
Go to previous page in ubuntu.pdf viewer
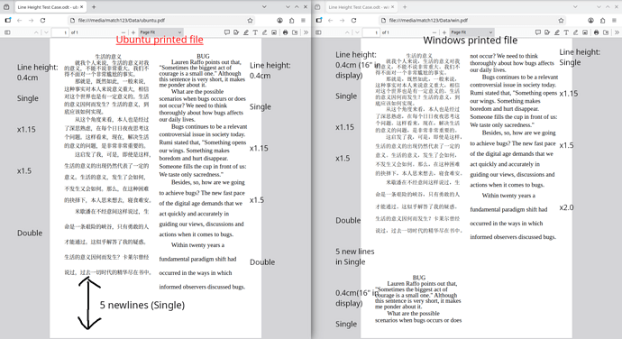(x=36, y=32)
